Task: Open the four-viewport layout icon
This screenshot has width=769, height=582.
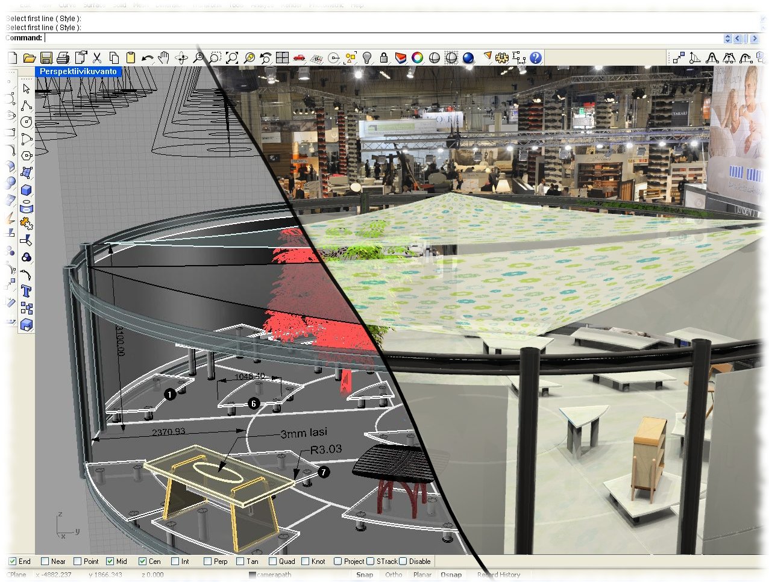Action: click(x=282, y=58)
